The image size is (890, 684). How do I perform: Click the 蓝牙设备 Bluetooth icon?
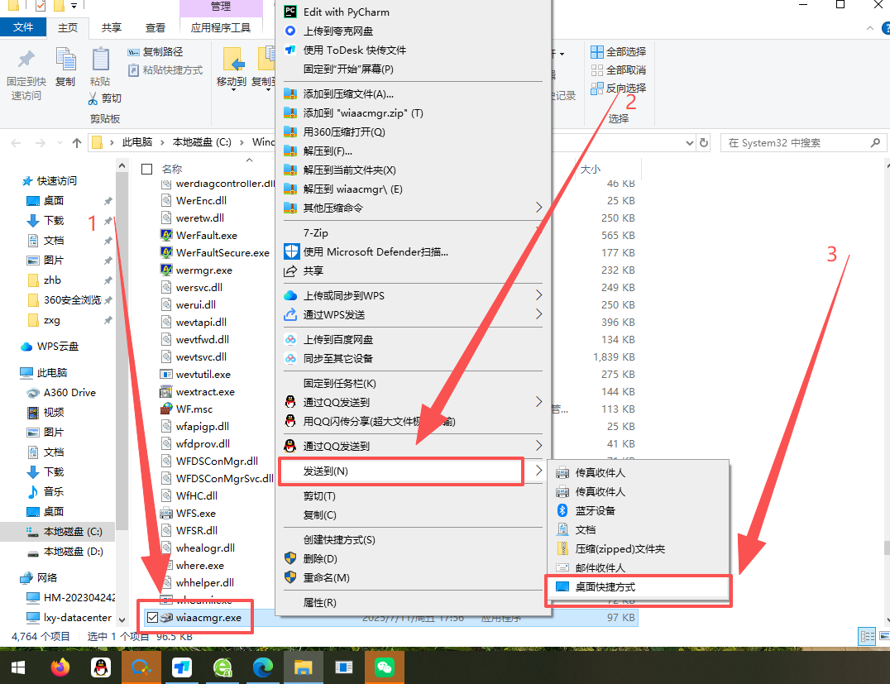[x=562, y=510]
